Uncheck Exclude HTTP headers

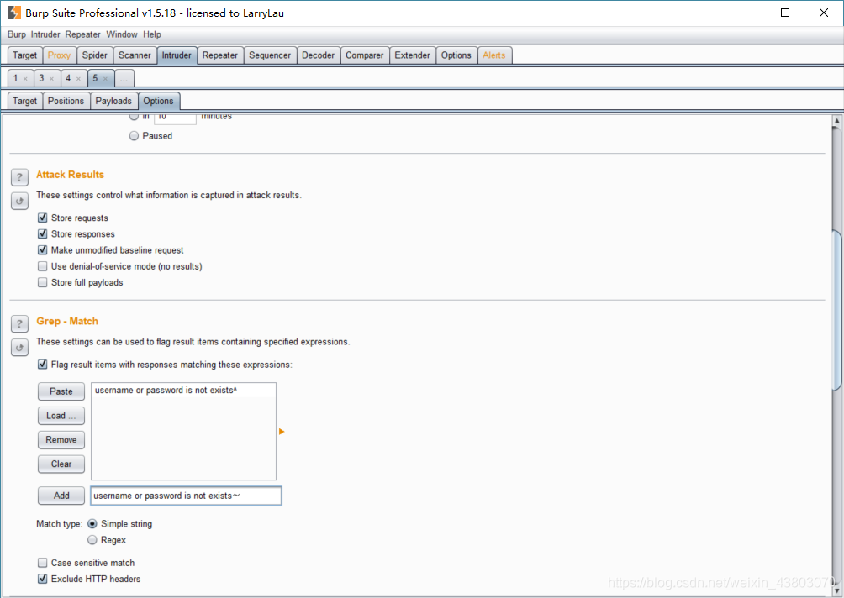click(x=43, y=580)
